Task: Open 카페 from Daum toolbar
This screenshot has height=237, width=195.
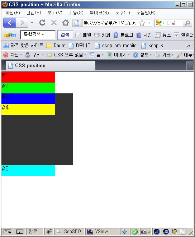Action: coord(102,35)
